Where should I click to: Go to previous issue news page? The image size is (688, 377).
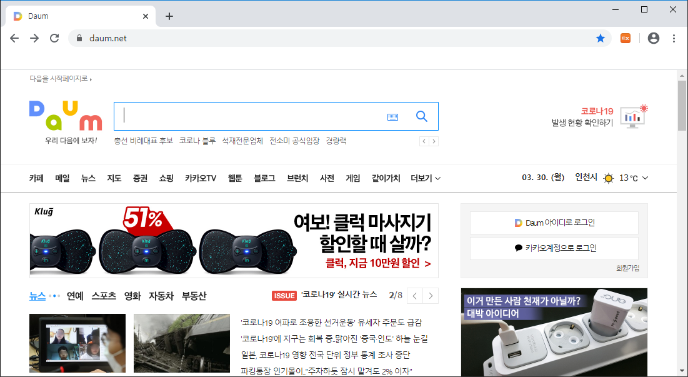[415, 296]
